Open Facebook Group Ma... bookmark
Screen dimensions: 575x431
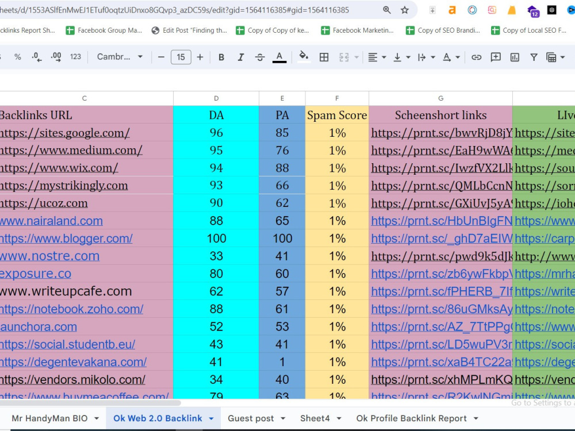[x=103, y=30]
